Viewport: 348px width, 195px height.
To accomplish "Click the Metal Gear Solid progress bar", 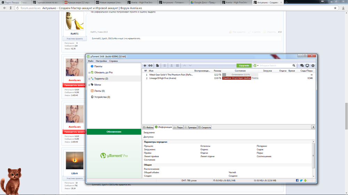I will 240,75.
